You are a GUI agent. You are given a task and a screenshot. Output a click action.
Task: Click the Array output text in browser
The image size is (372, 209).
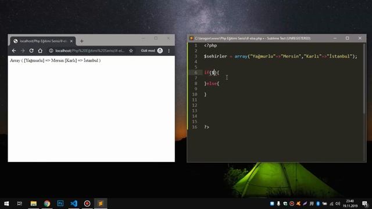click(x=55, y=60)
